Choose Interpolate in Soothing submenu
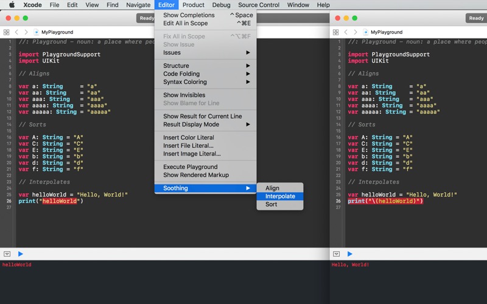This screenshot has width=487, height=304. [280, 196]
